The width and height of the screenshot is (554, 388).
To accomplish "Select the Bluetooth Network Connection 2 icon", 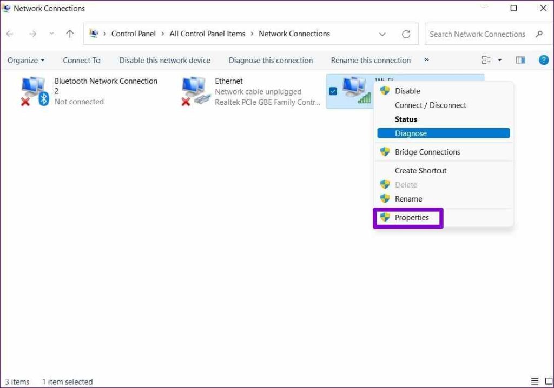I will point(35,91).
